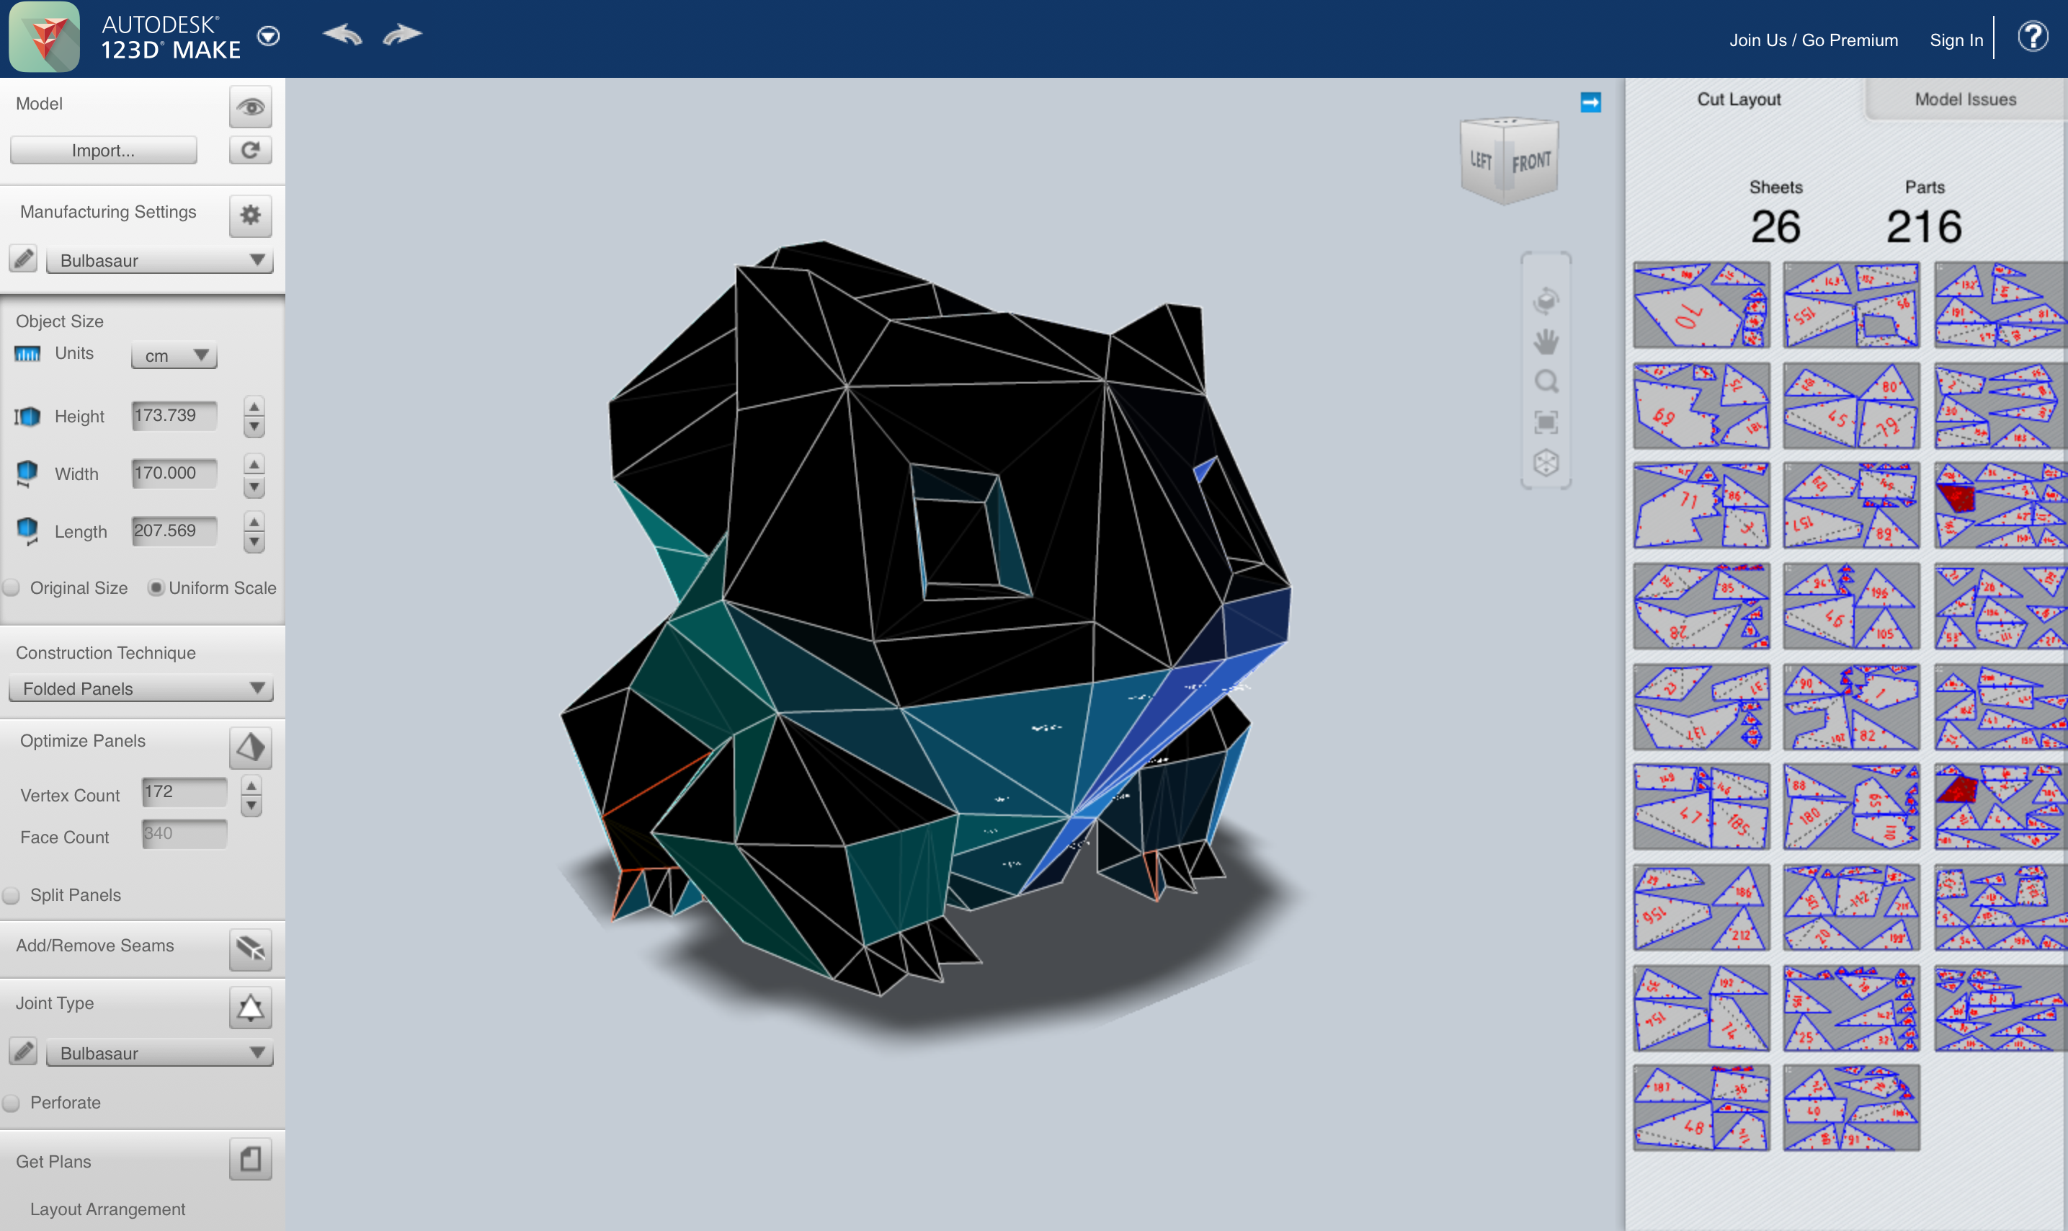Click the undo arrow in header
2068x1231 pixels.
(343, 35)
